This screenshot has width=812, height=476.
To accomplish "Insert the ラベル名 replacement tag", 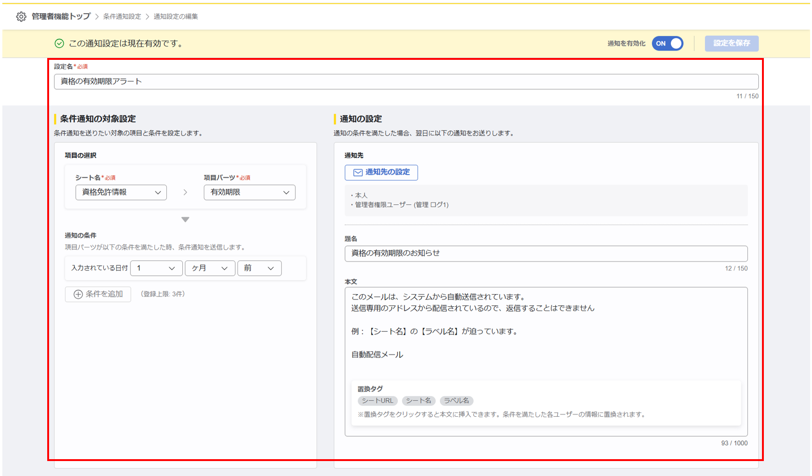I will pos(456,401).
